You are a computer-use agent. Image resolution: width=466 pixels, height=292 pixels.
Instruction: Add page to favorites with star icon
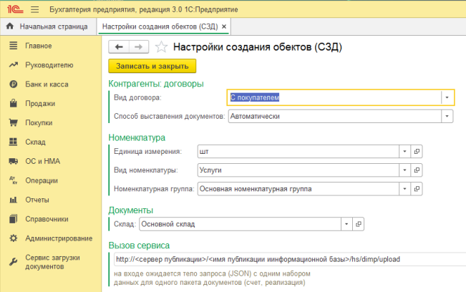161,47
